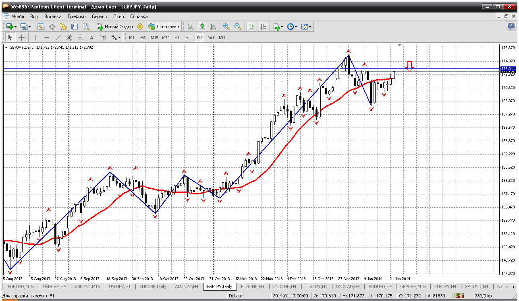519x301 pixels.
Task: Open the MetaEditor yellow diamond icon
Action: pos(140,27)
